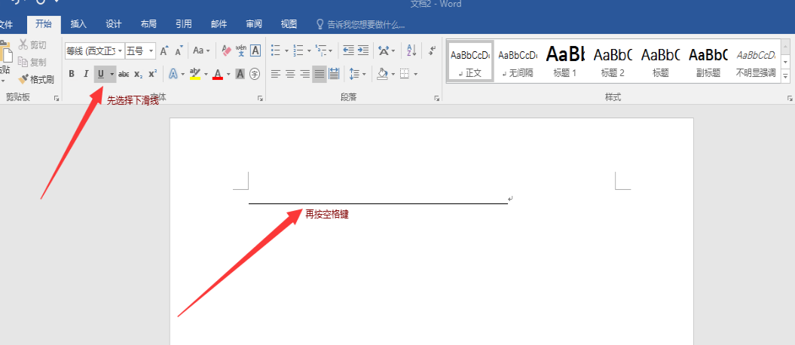Apply multilevel list icon
795x345 pixels.
pyautogui.click(x=321, y=50)
